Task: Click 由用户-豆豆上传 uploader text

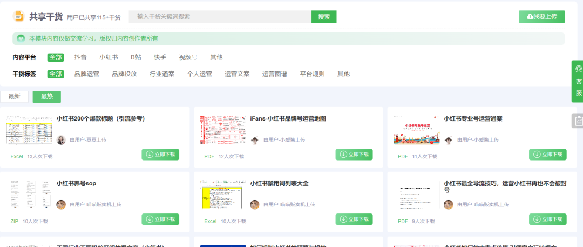Action: pyautogui.click(x=88, y=139)
